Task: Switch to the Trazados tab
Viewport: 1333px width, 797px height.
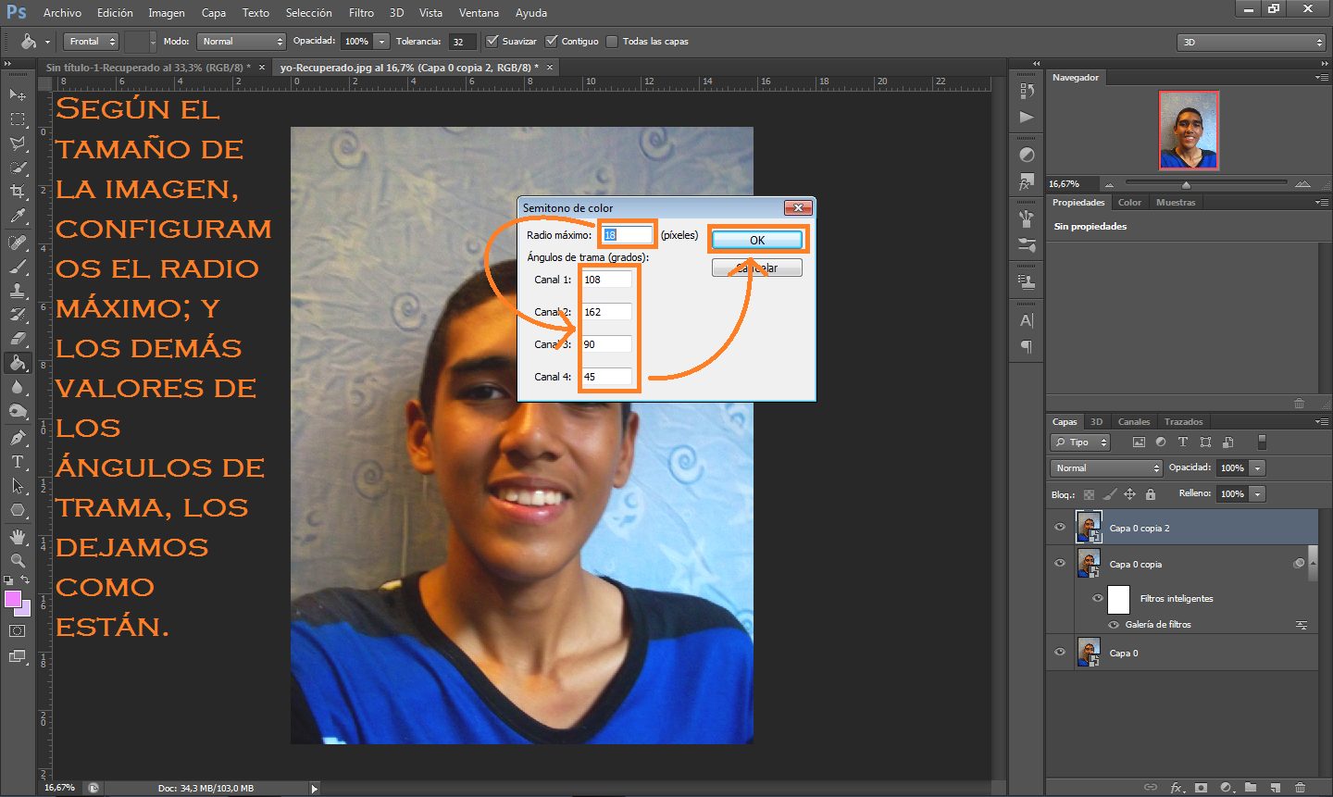Action: click(1184, 422)
